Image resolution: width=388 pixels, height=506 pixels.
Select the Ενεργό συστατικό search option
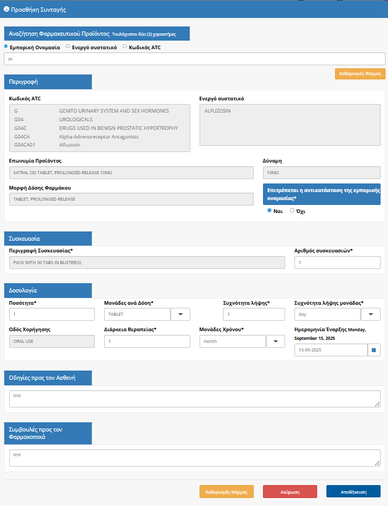pyautogui.click(x=67, y=46)
